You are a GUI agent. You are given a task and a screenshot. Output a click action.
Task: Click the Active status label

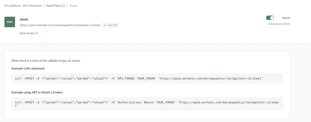click(286, 18)
